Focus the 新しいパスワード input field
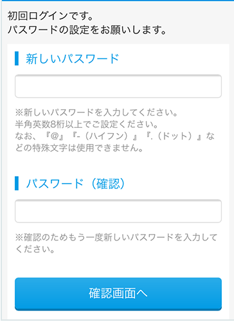 (x=118, y=86)
